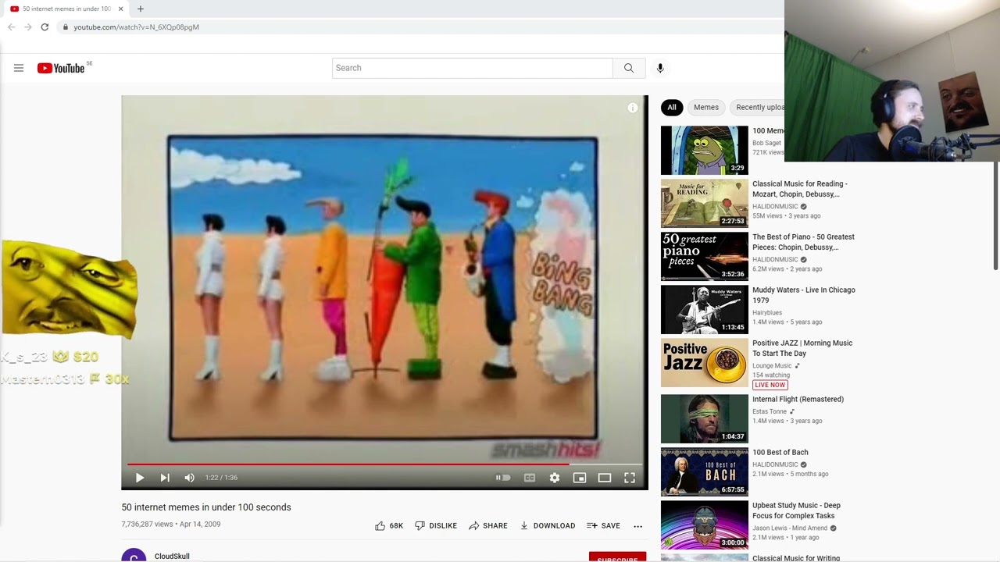Open Internal Flight (Remastered) thumbnail

(705, 419)
